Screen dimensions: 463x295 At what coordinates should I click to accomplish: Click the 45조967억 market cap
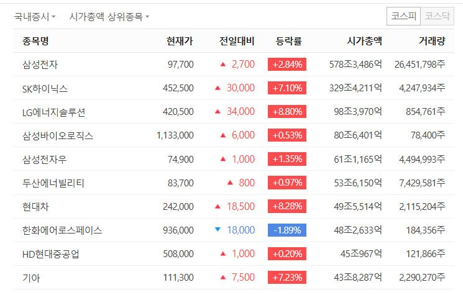361,253
